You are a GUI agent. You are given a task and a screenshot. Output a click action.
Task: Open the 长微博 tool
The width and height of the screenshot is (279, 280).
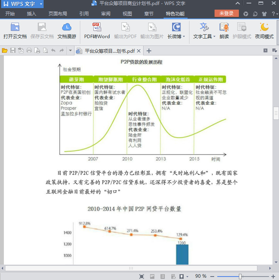click(176, 31)
